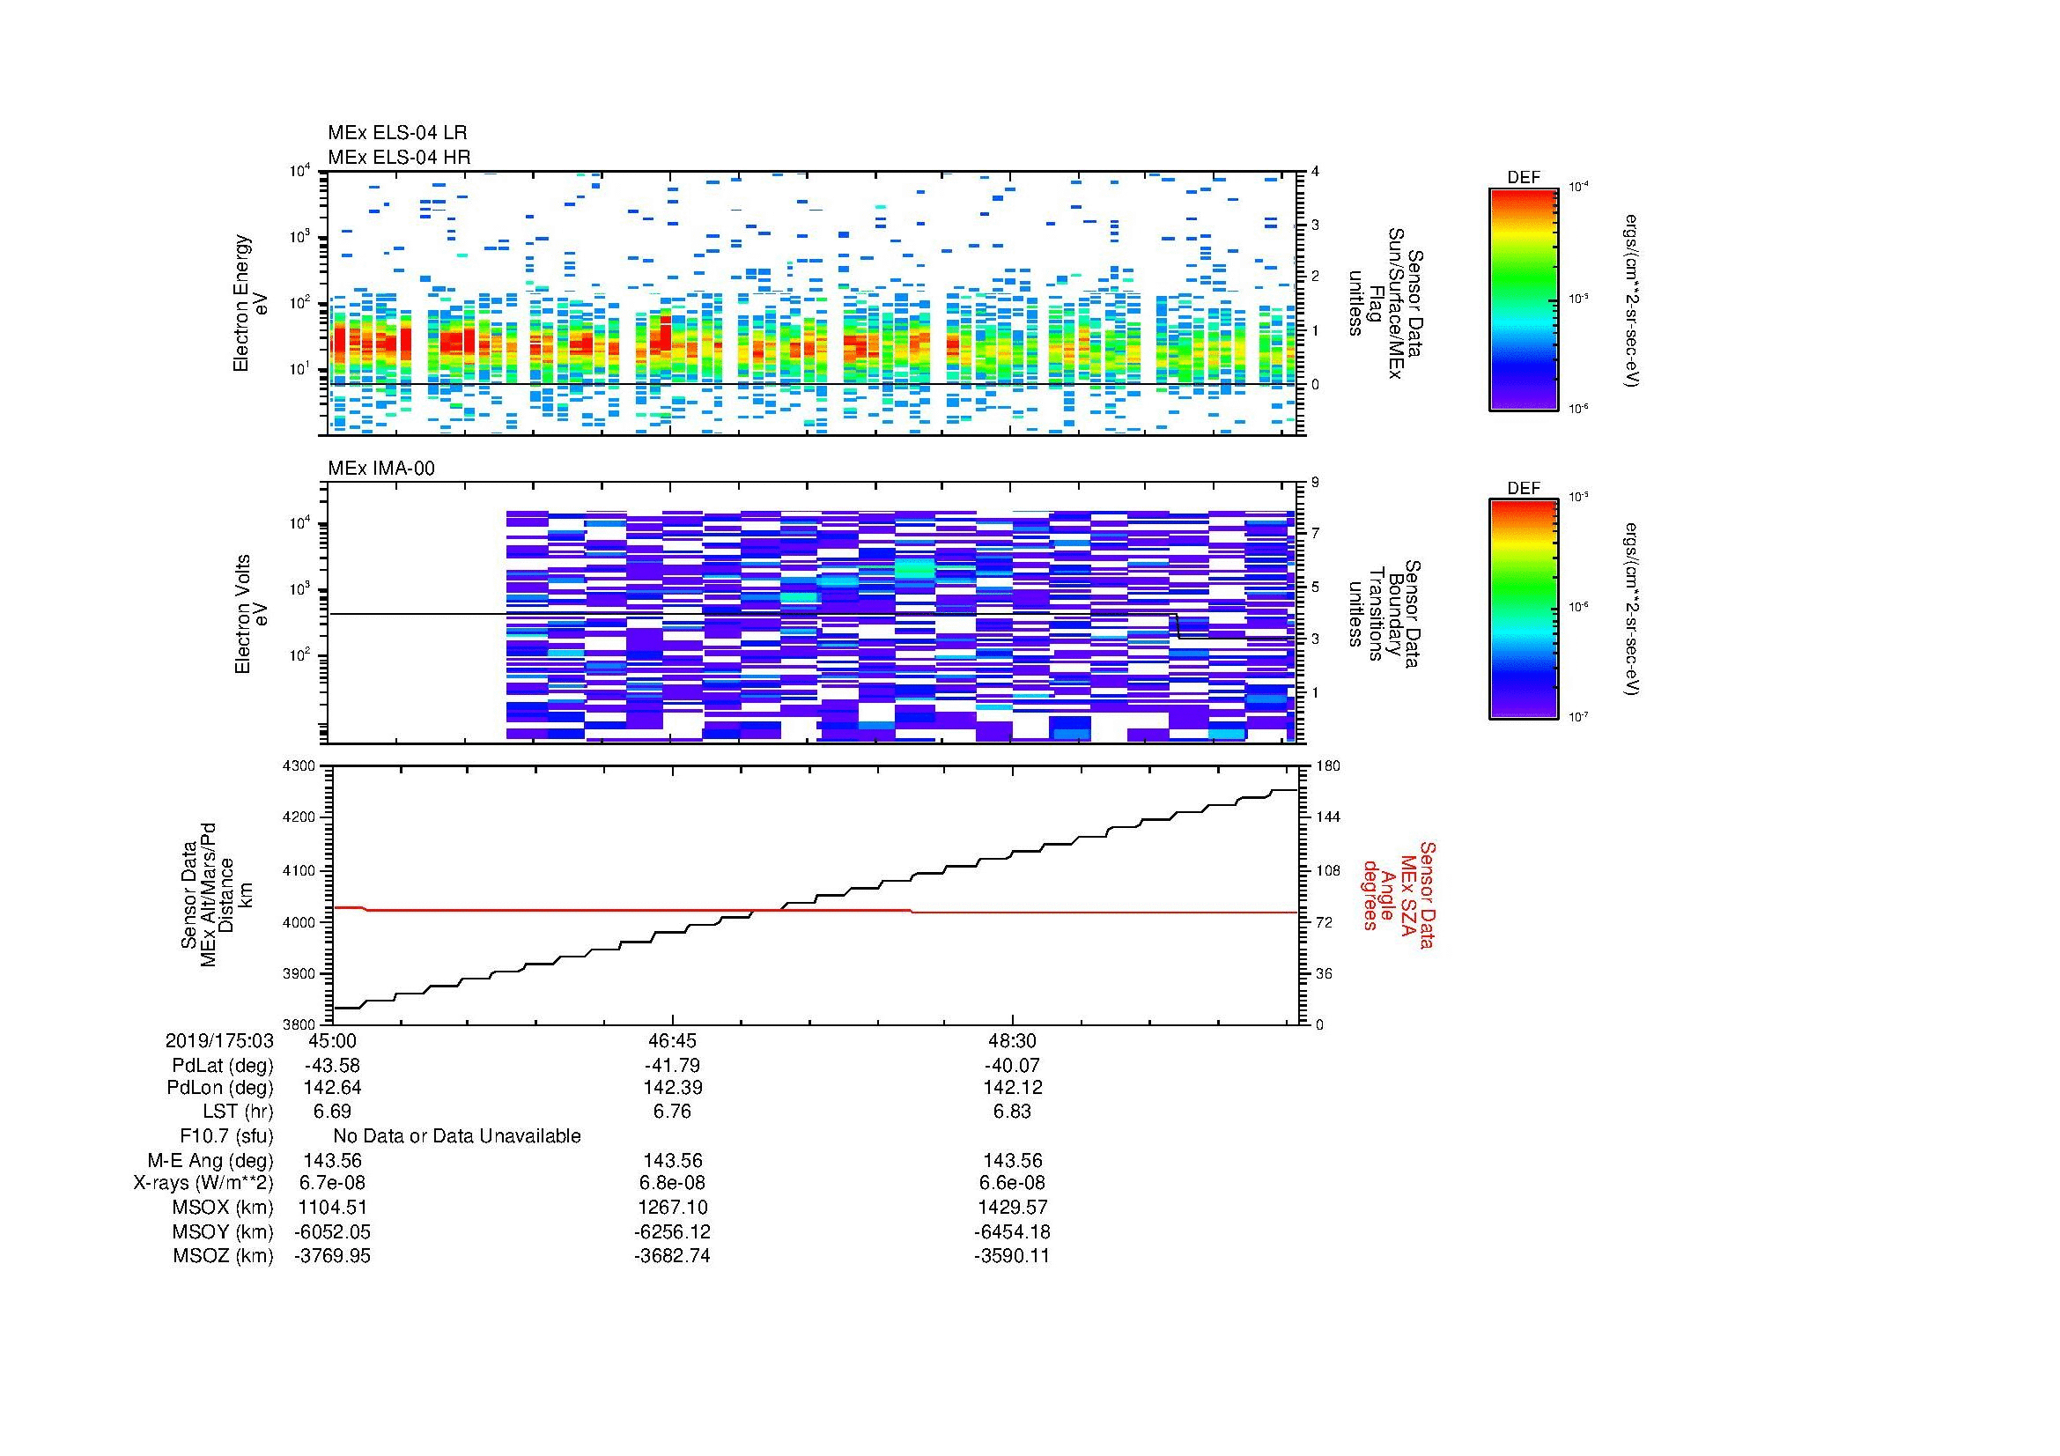Viewport: 2060px width, 1456px height.
Task: Click the M-E Ang (deg) row label
Action: tap(210, 1161)
